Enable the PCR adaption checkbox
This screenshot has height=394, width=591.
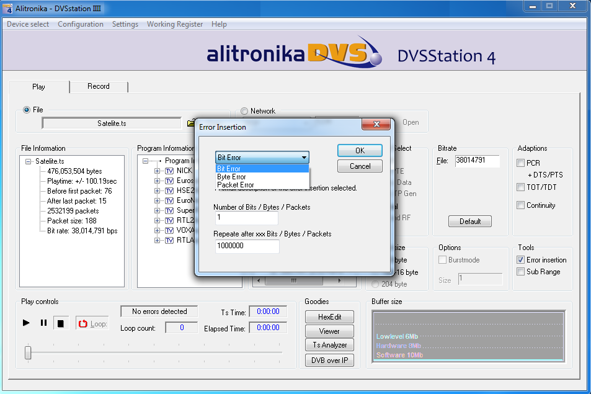pyautogui.click(x=521, y=163)
